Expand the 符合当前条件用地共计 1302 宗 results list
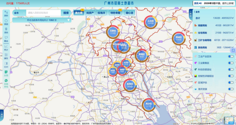Image resolution: width=236 pixels, height=125 pixels. pyautogui.click(x=42, y=20)
